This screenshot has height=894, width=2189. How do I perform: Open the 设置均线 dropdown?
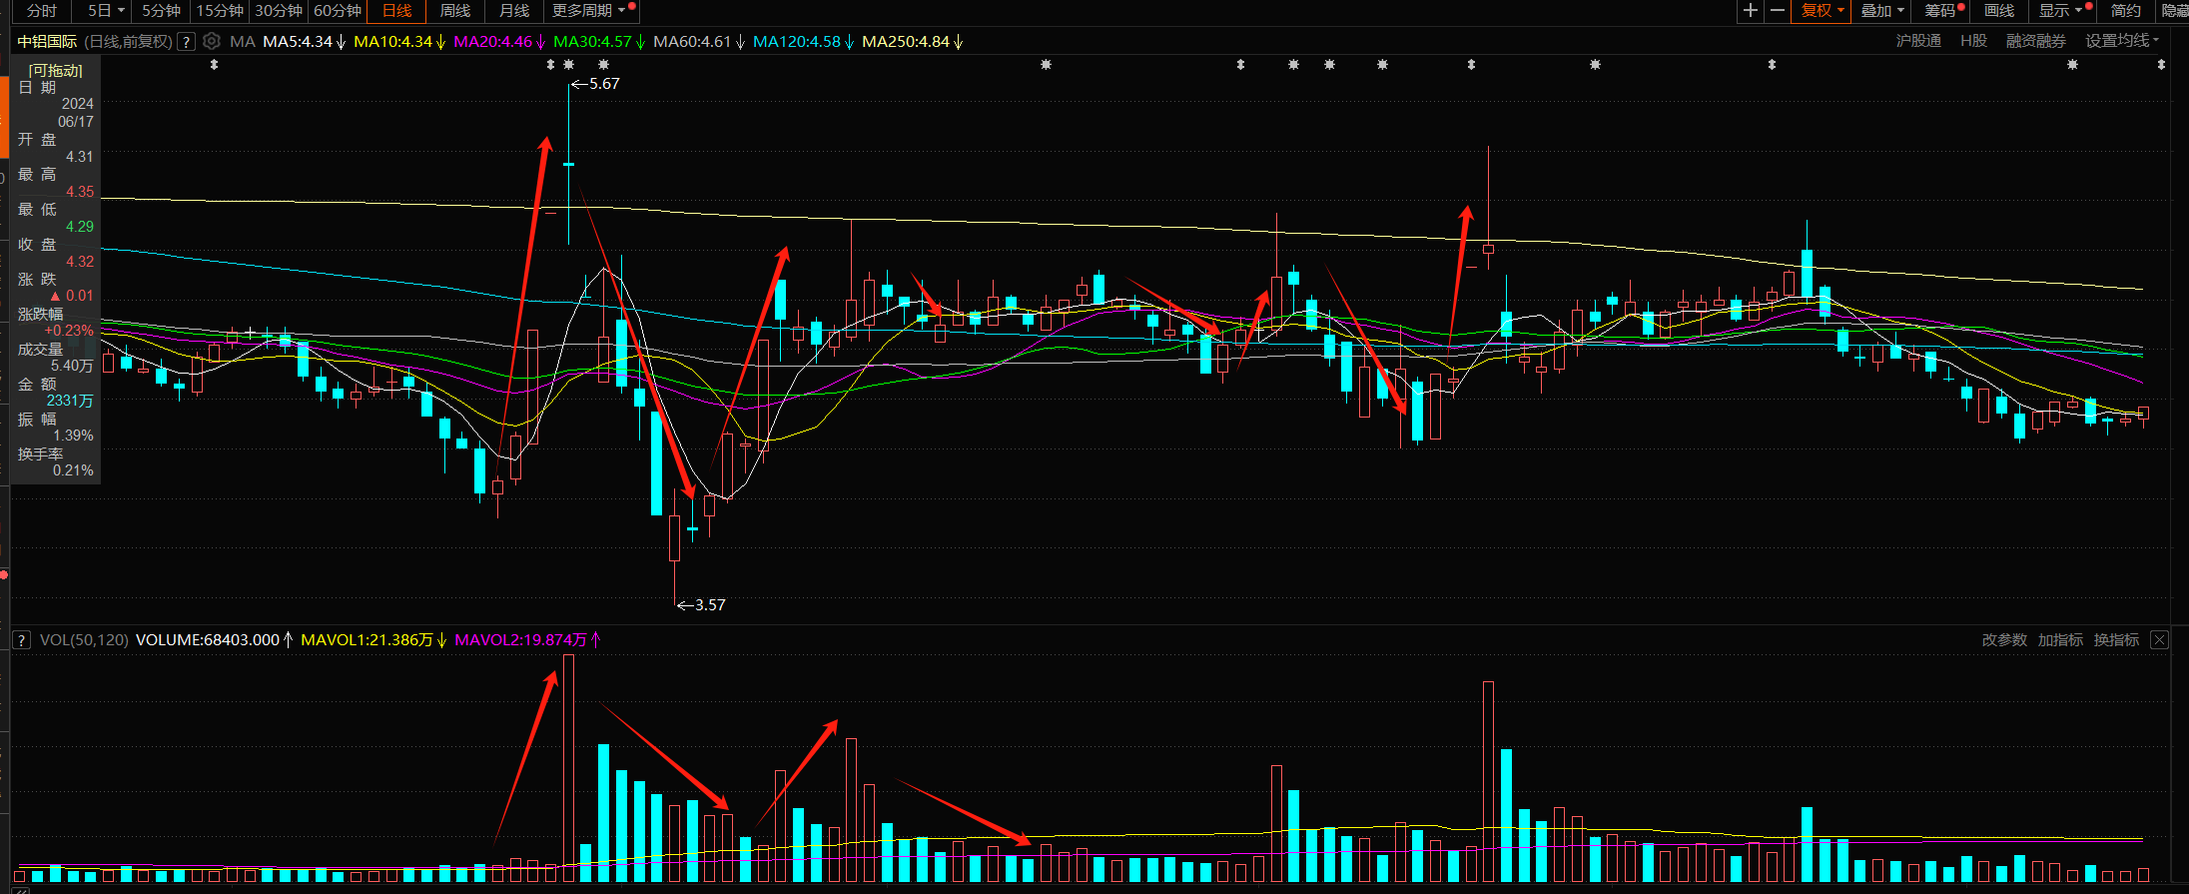pos(2121,41)
